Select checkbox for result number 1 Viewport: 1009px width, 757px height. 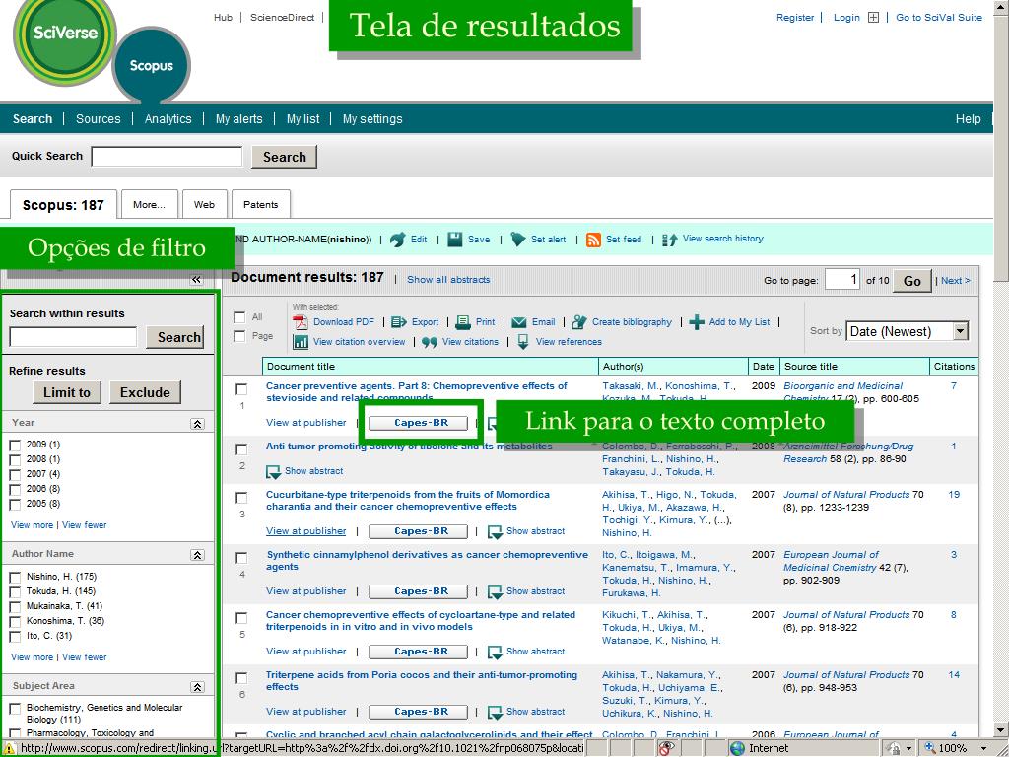pos(241,389)
